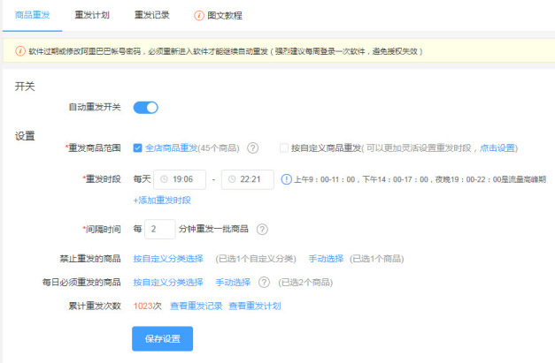
Task: Uncheck the 全店商品重发 checkbox
Action: (x=137, y=147)
